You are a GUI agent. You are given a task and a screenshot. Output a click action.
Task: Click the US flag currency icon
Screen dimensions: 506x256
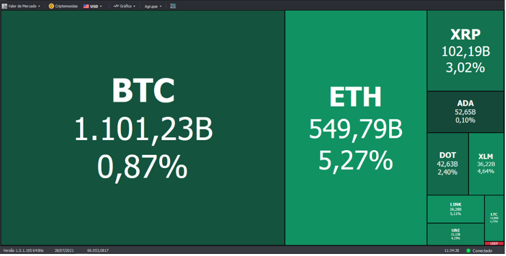tap(86, 6)
